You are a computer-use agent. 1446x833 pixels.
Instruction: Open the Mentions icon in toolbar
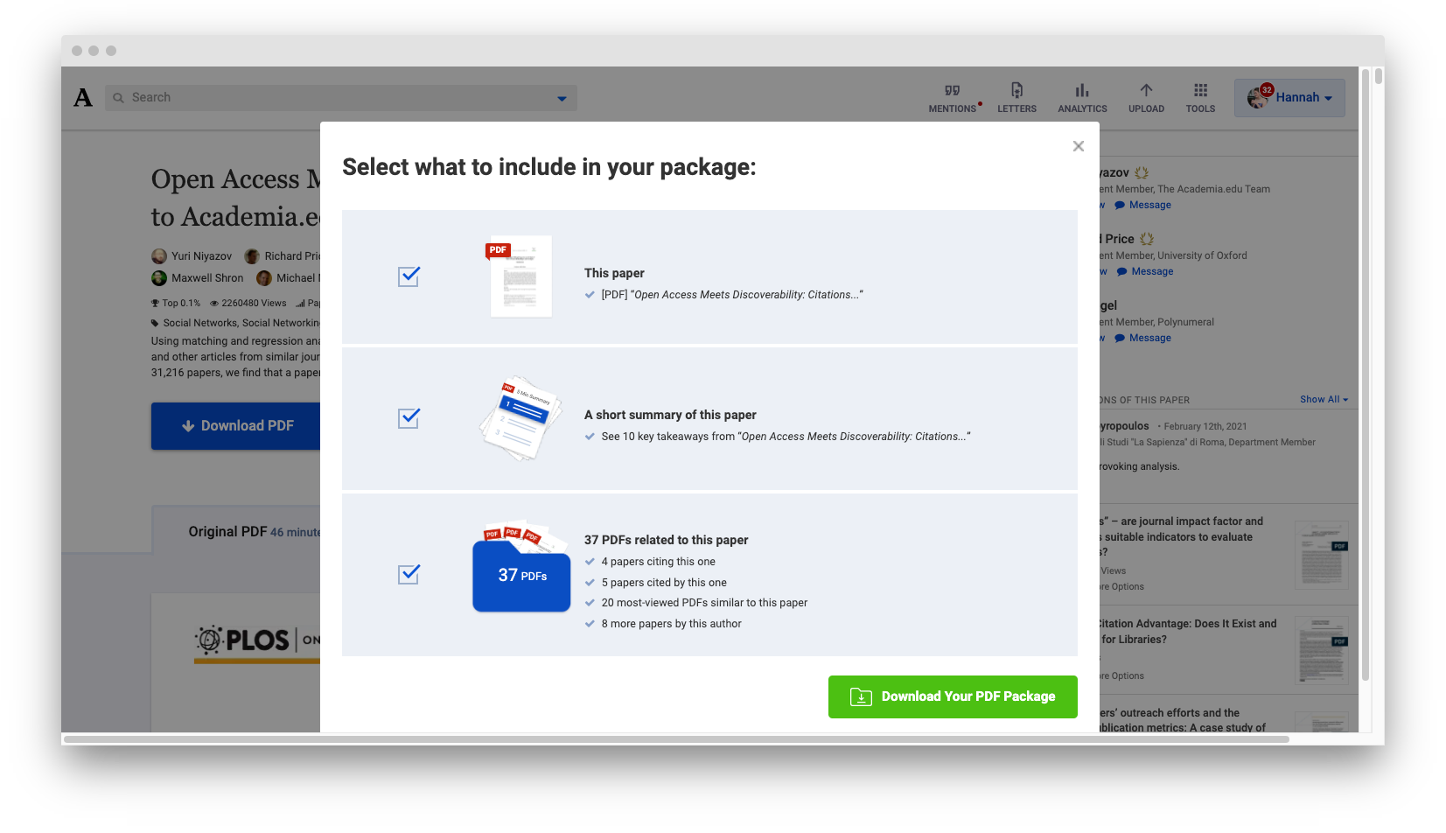click(x=953, y=97)
